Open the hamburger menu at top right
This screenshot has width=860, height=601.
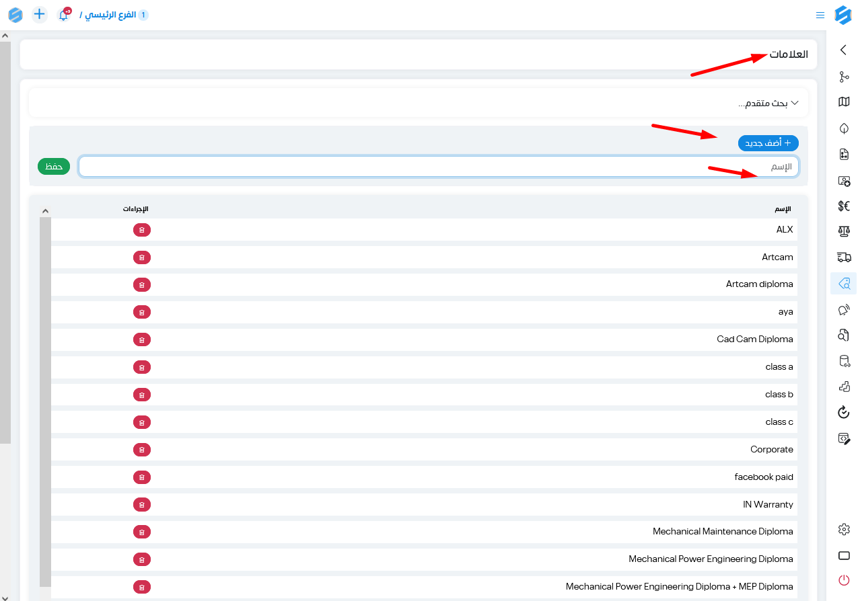[x=820, y=15]
